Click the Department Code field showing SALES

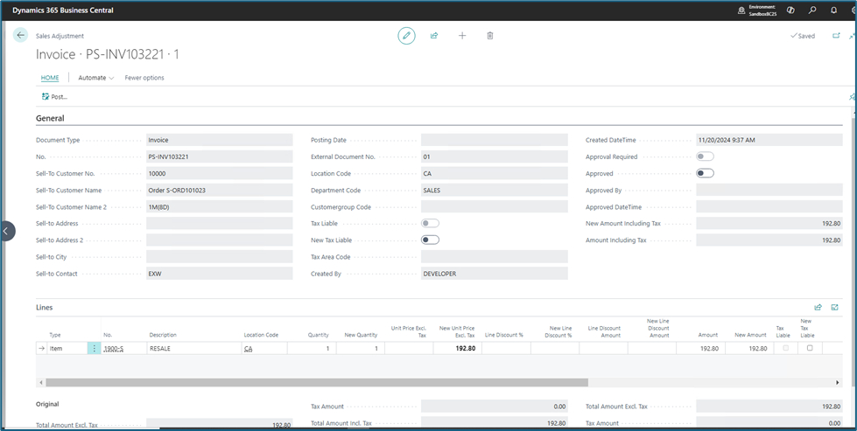[x=495, y=191]
